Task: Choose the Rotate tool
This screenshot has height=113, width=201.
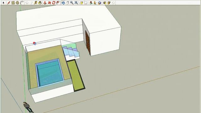Action: (54, 3)
